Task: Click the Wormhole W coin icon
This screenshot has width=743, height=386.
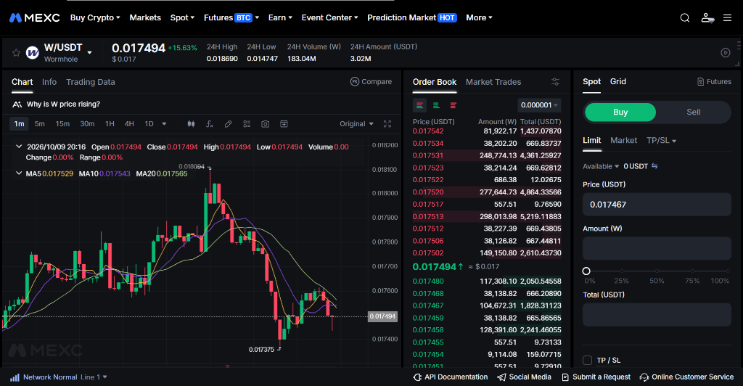Action: coord(32,52)
